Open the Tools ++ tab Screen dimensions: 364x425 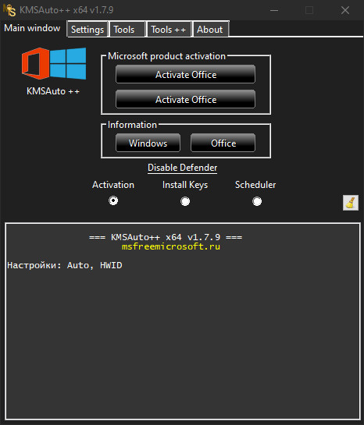169,30
